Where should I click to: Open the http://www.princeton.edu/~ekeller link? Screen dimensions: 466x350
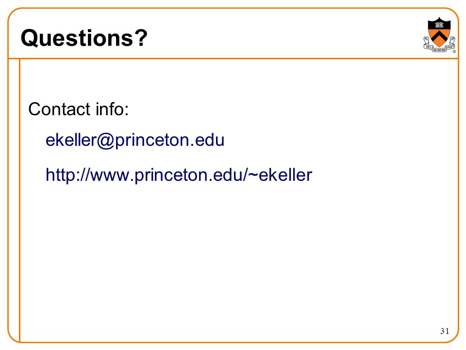[x=179, y=175]
